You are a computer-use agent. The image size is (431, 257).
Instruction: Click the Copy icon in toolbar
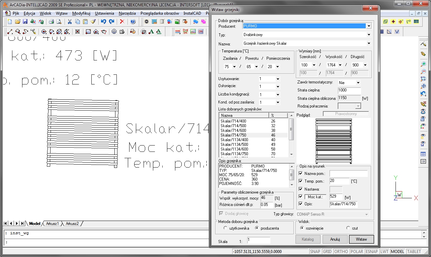pos(78,22)
